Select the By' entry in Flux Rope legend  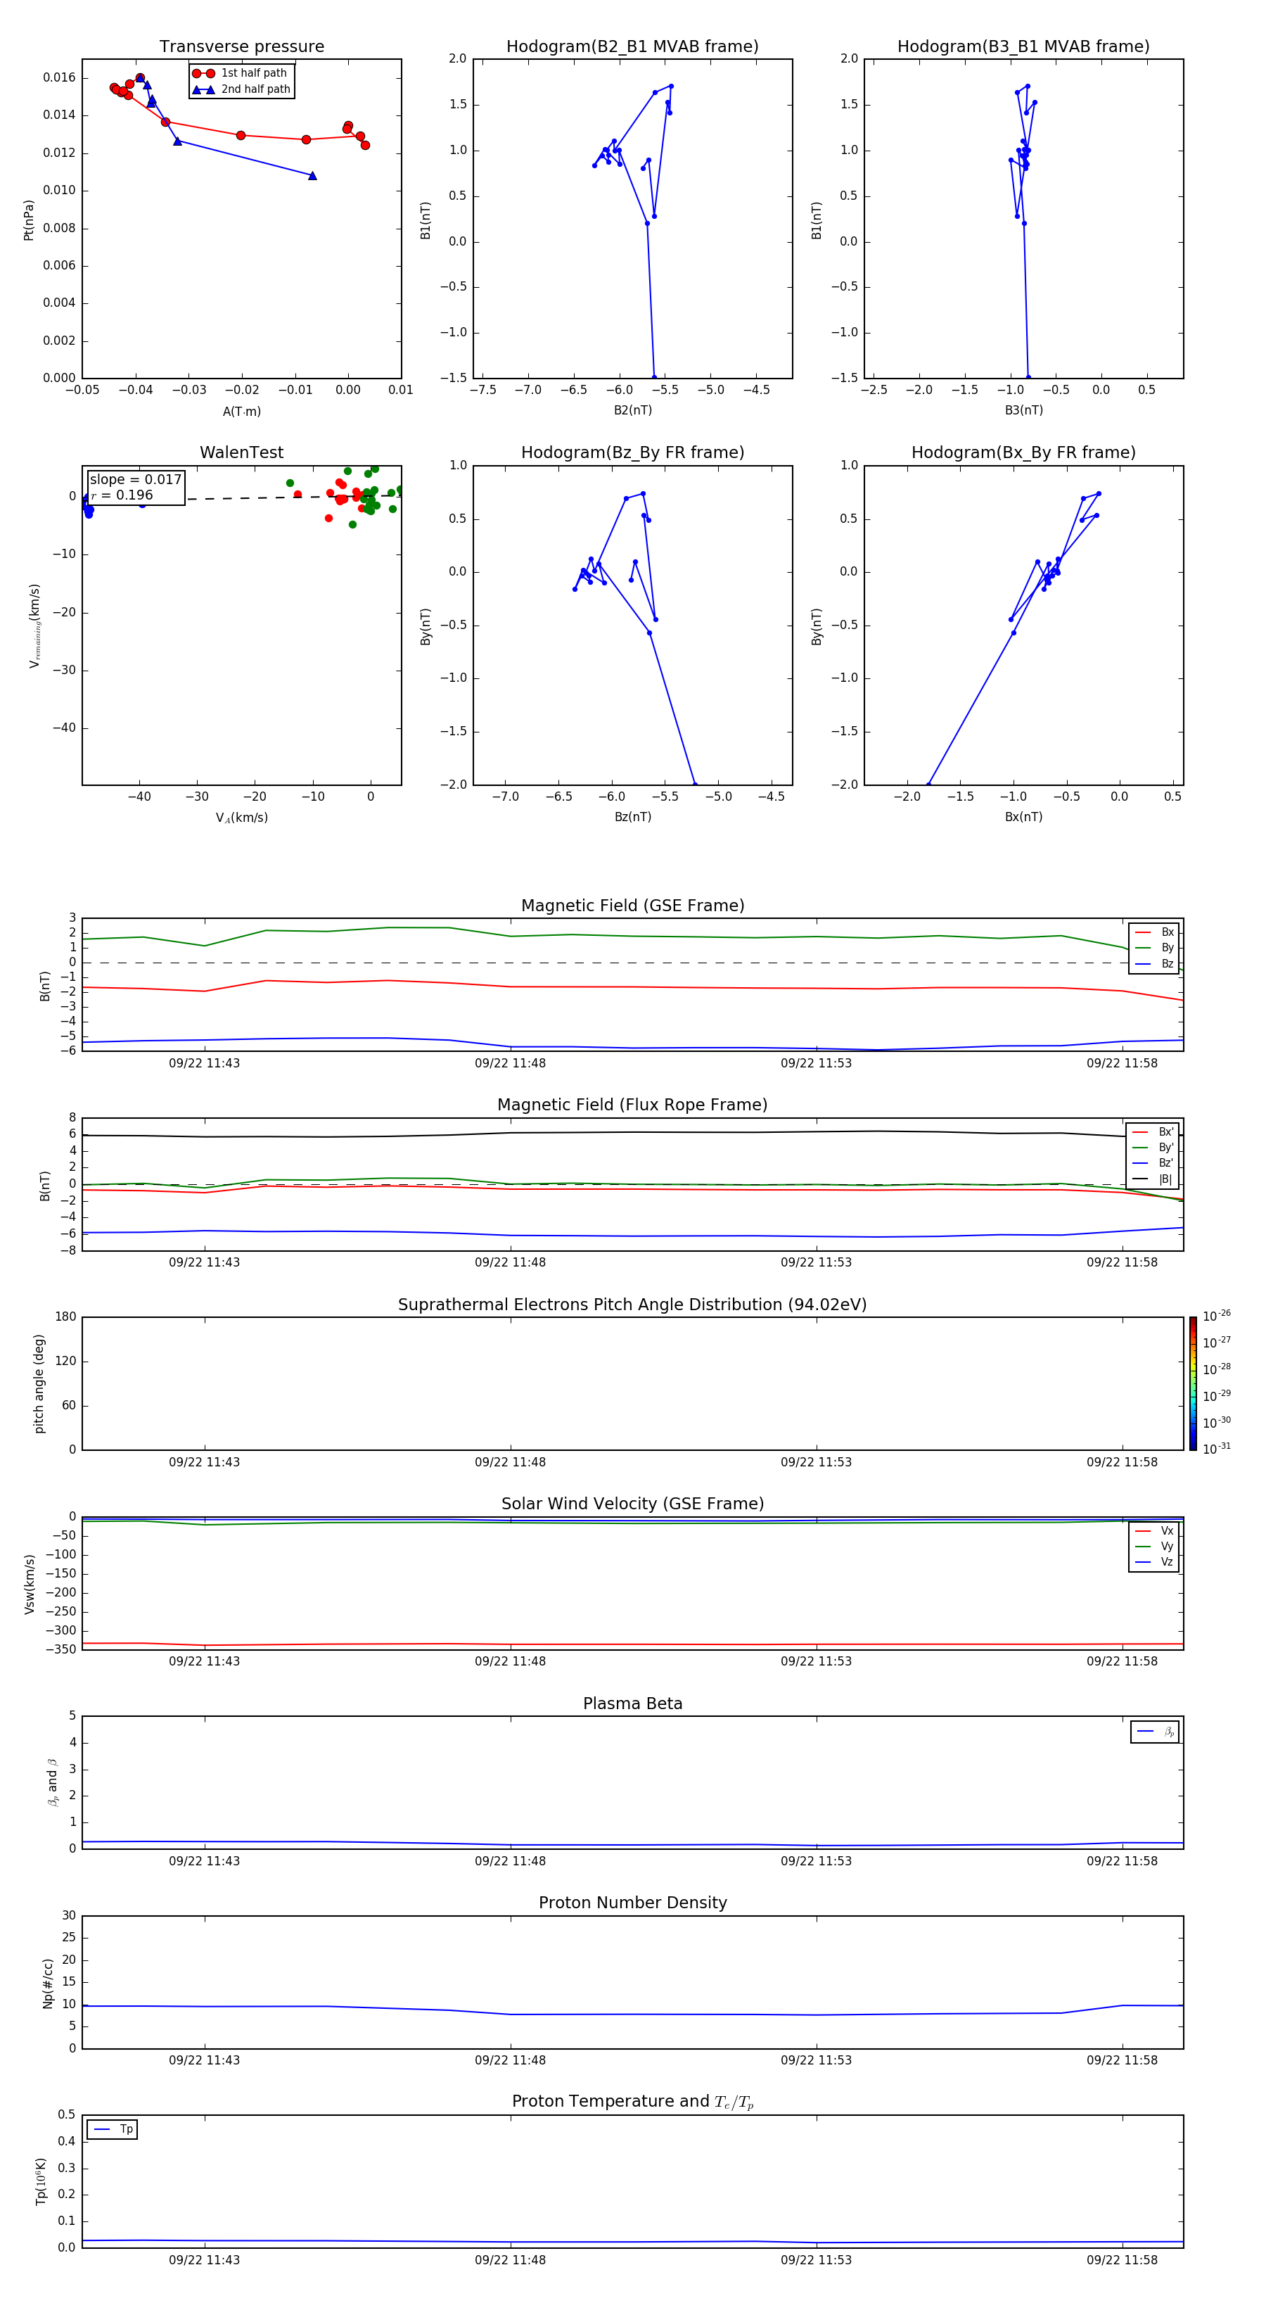[x=1153, y=1148]
